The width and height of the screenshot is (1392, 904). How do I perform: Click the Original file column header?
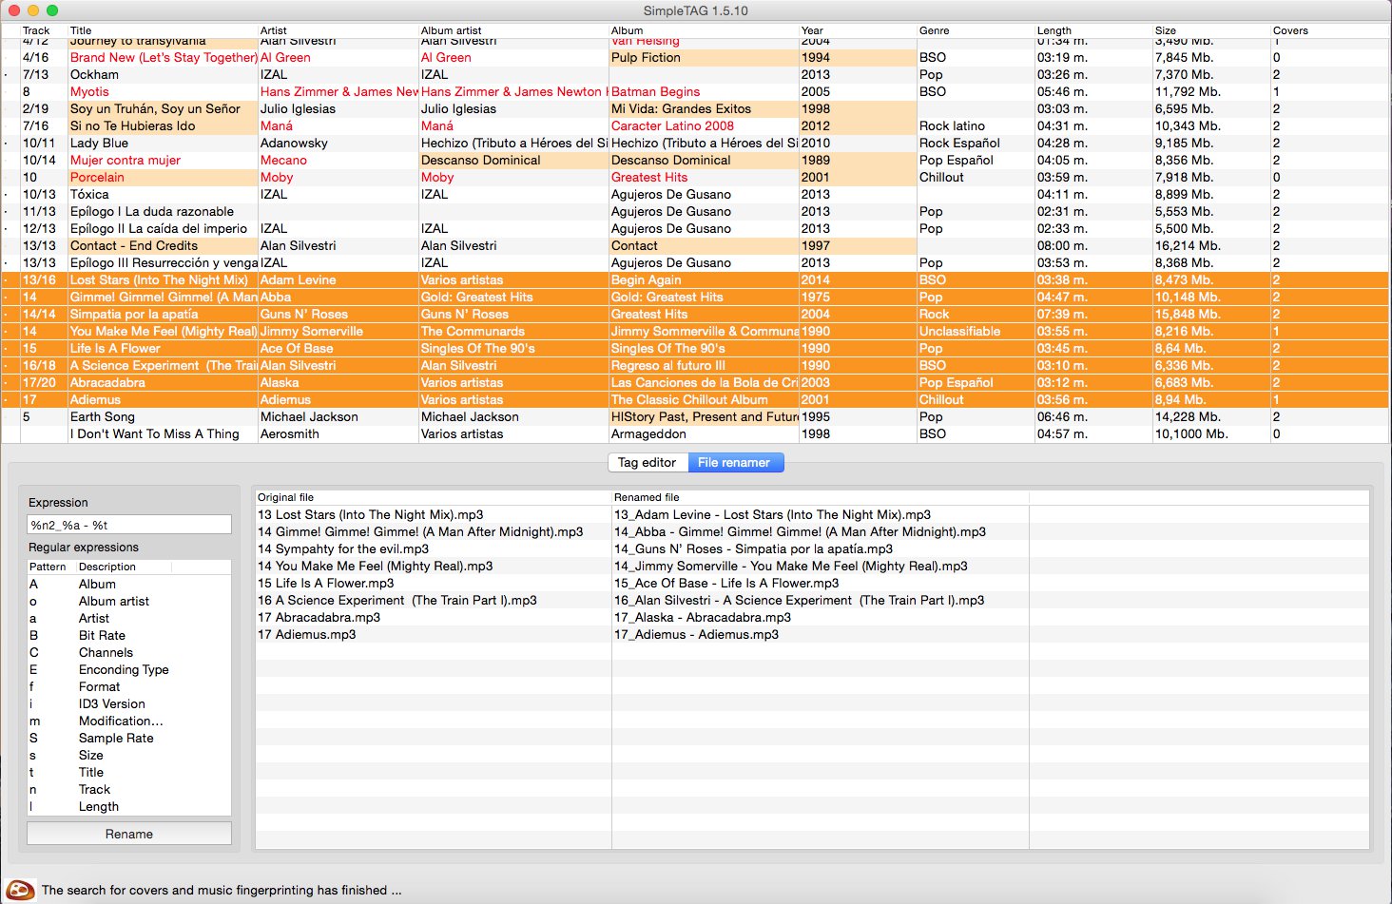285,497
